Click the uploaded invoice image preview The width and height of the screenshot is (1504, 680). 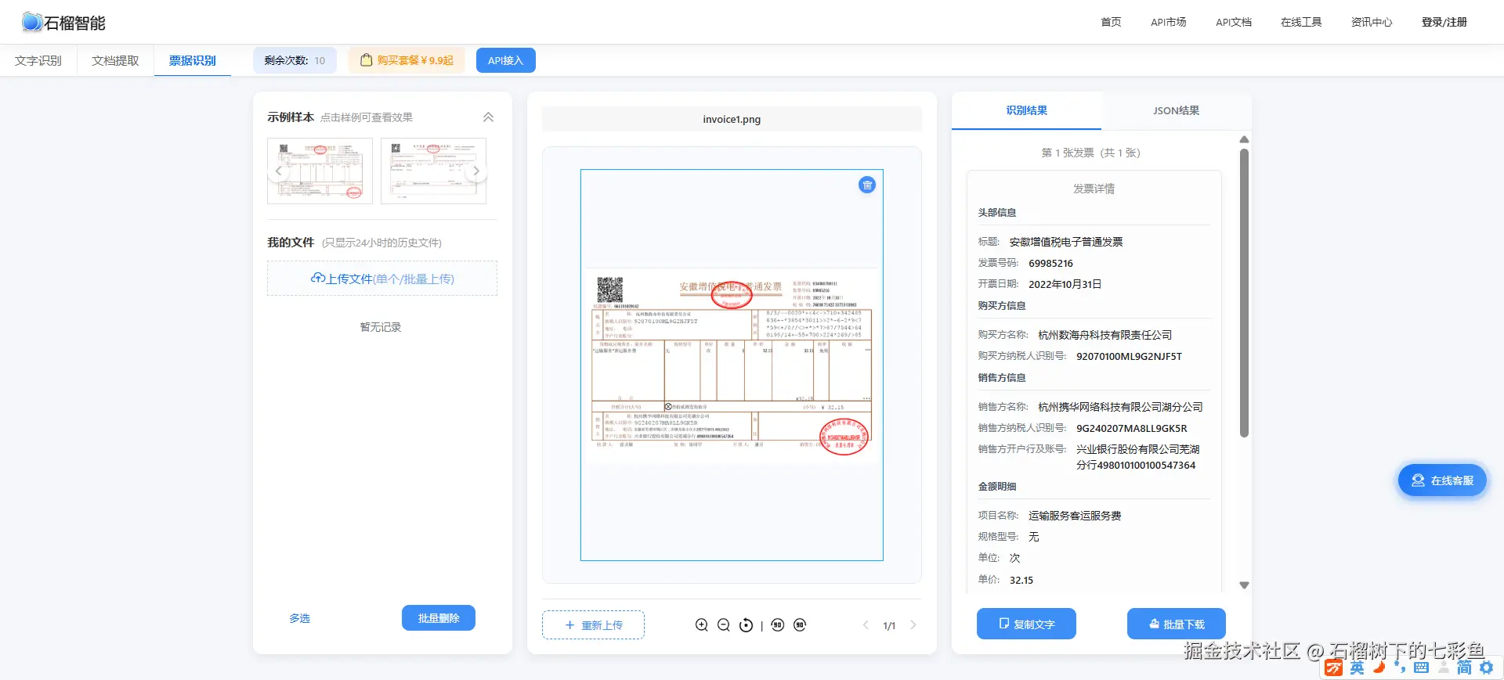[732, 365]
